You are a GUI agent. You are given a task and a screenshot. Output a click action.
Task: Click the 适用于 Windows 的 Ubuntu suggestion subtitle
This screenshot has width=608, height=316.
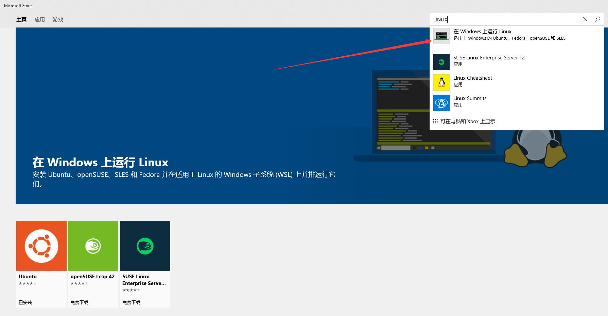pos(509,38)
